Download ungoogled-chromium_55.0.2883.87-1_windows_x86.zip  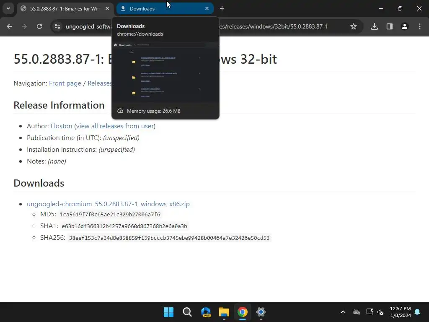tap(108, 204)
